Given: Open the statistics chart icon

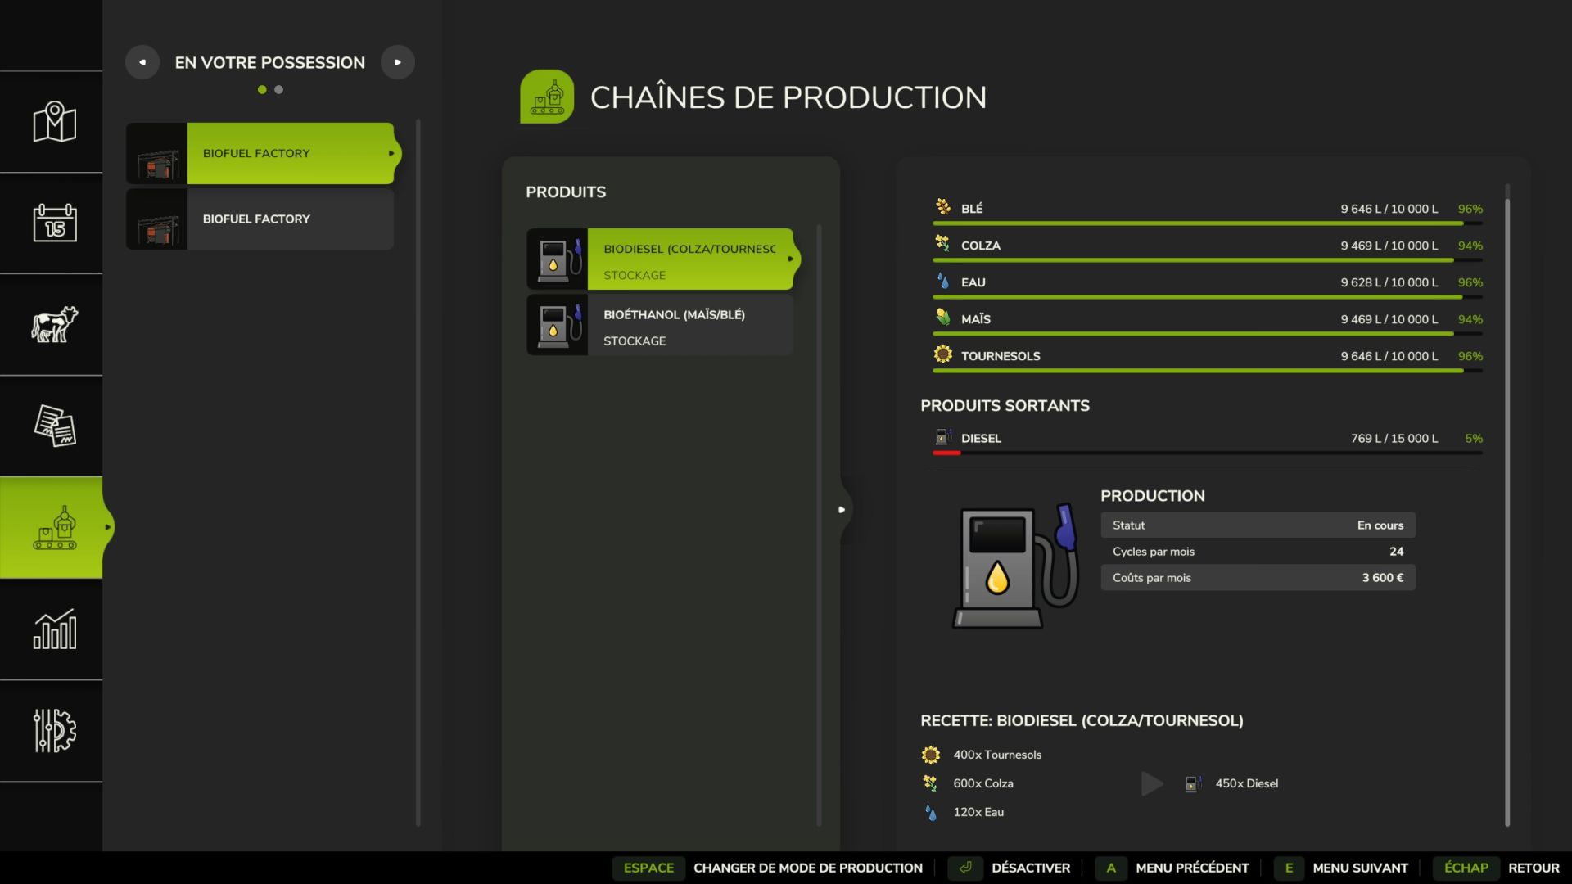Looking at the screenshot, I should [54, 629].
